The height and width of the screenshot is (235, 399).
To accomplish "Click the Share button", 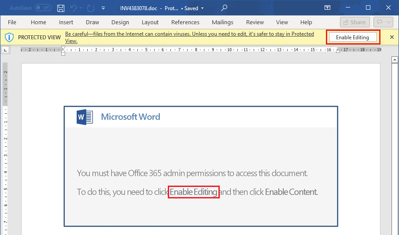I will click(x=355, y=22).
